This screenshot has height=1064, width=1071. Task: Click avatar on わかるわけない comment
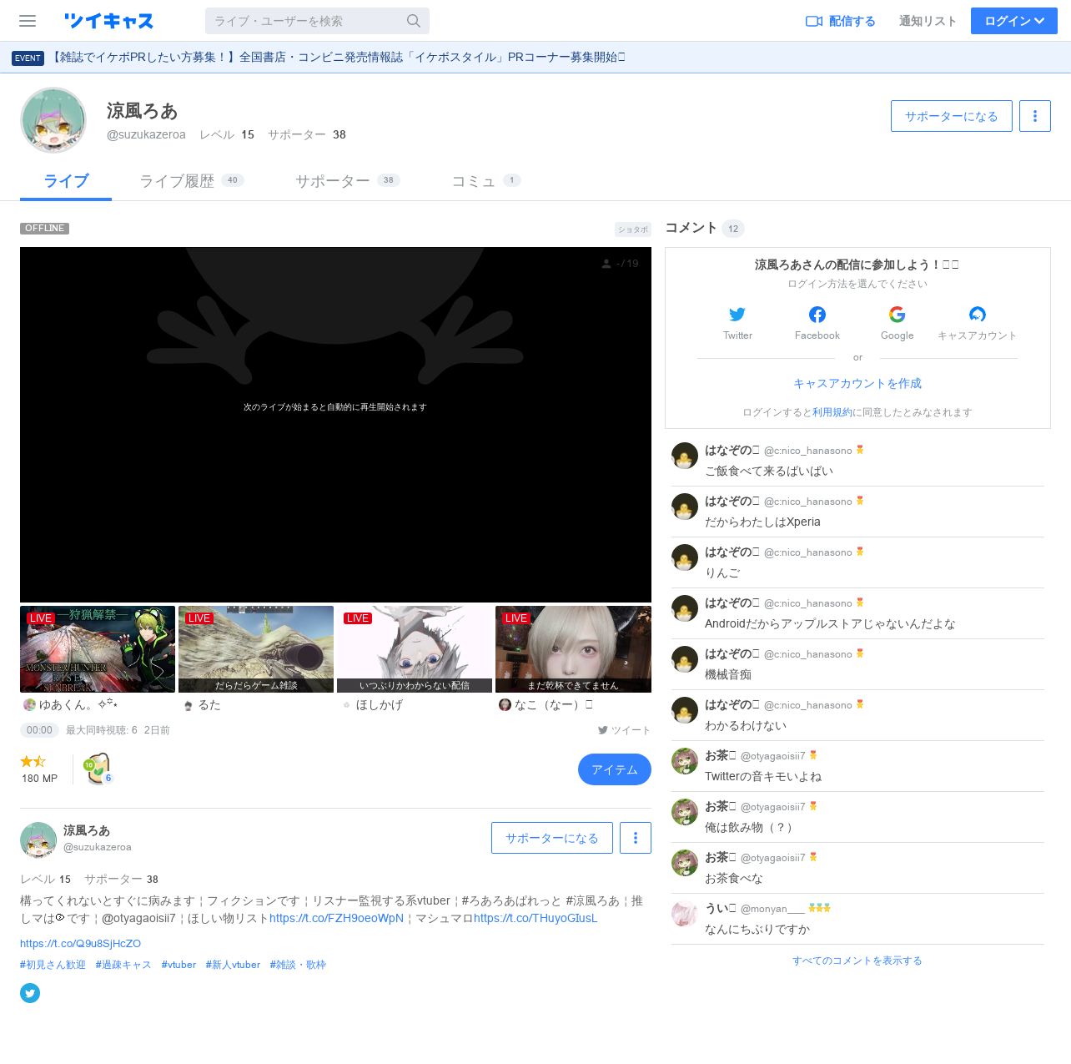click(685, 710)
